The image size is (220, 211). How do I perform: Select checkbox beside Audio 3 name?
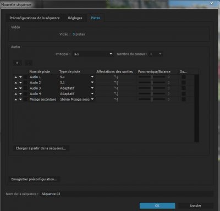[25, 88]
